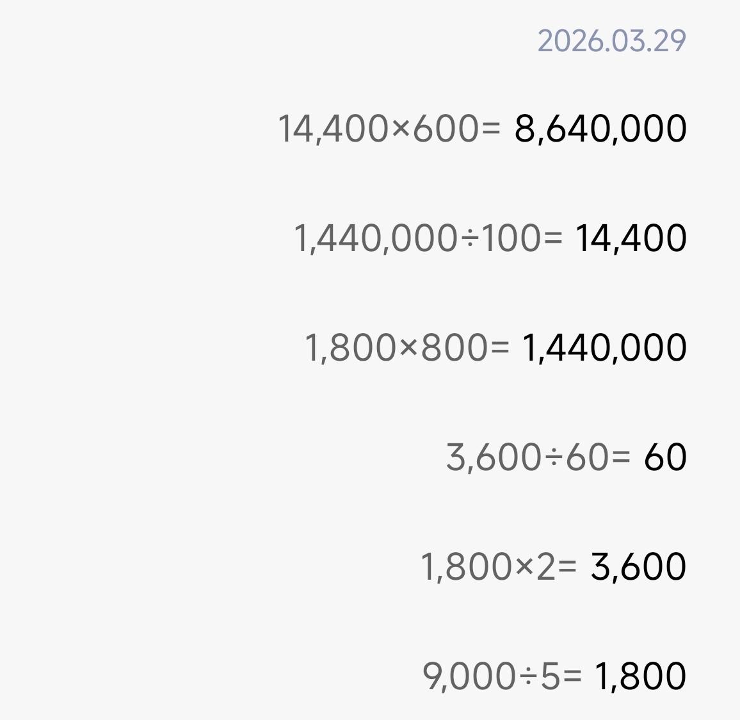740x720 pixels.
Task: Select the 14,400×600 history expression
Action: pyautogui.click(x=388, y=128)
